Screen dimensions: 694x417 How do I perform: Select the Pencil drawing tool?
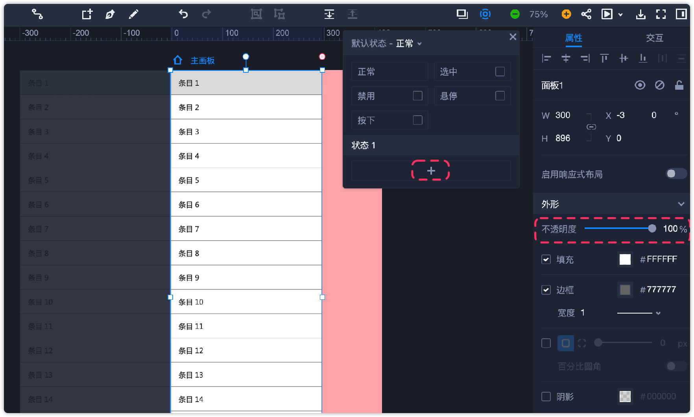click(133, 15)
